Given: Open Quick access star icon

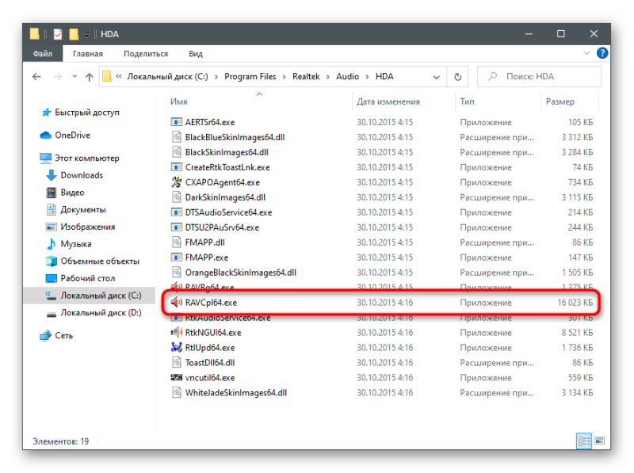Looking at the screenshot, I should pyautogui.click(x=46, y=113).
